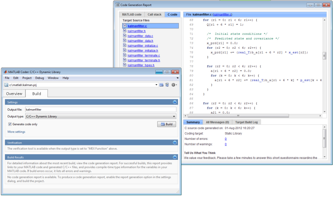The width and height of the screenshot is (333, 197).
Task: Click the file icon beside kalmanfilter_types.h
Action: tap(125, 65)
